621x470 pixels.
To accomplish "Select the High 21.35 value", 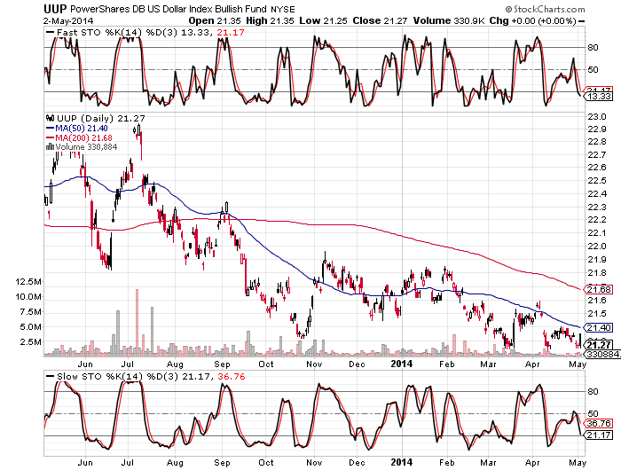I will [270, 20].
